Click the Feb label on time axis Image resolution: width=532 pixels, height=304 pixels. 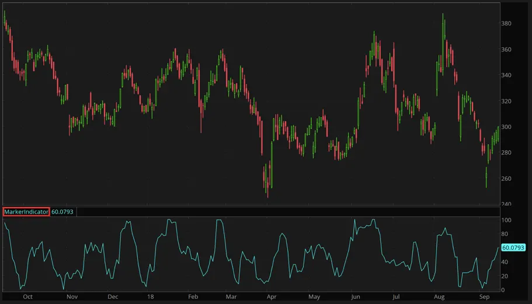click(x=193, y=296)
